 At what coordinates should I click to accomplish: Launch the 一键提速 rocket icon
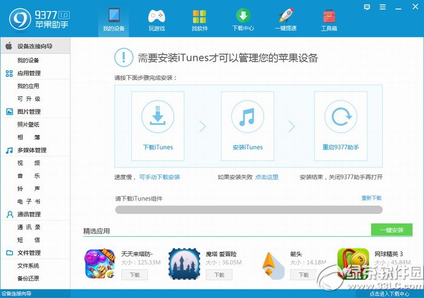coord(286,15)
